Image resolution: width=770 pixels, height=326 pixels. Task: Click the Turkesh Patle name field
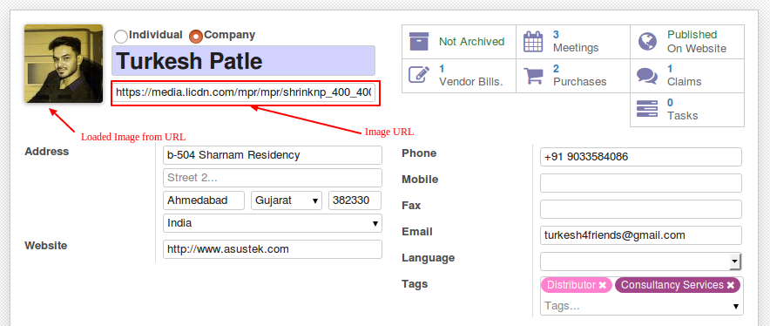[244, 60]
